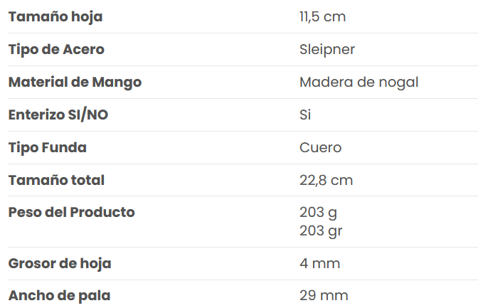Select the '4 mm' thickness value

tap(320, 263)
